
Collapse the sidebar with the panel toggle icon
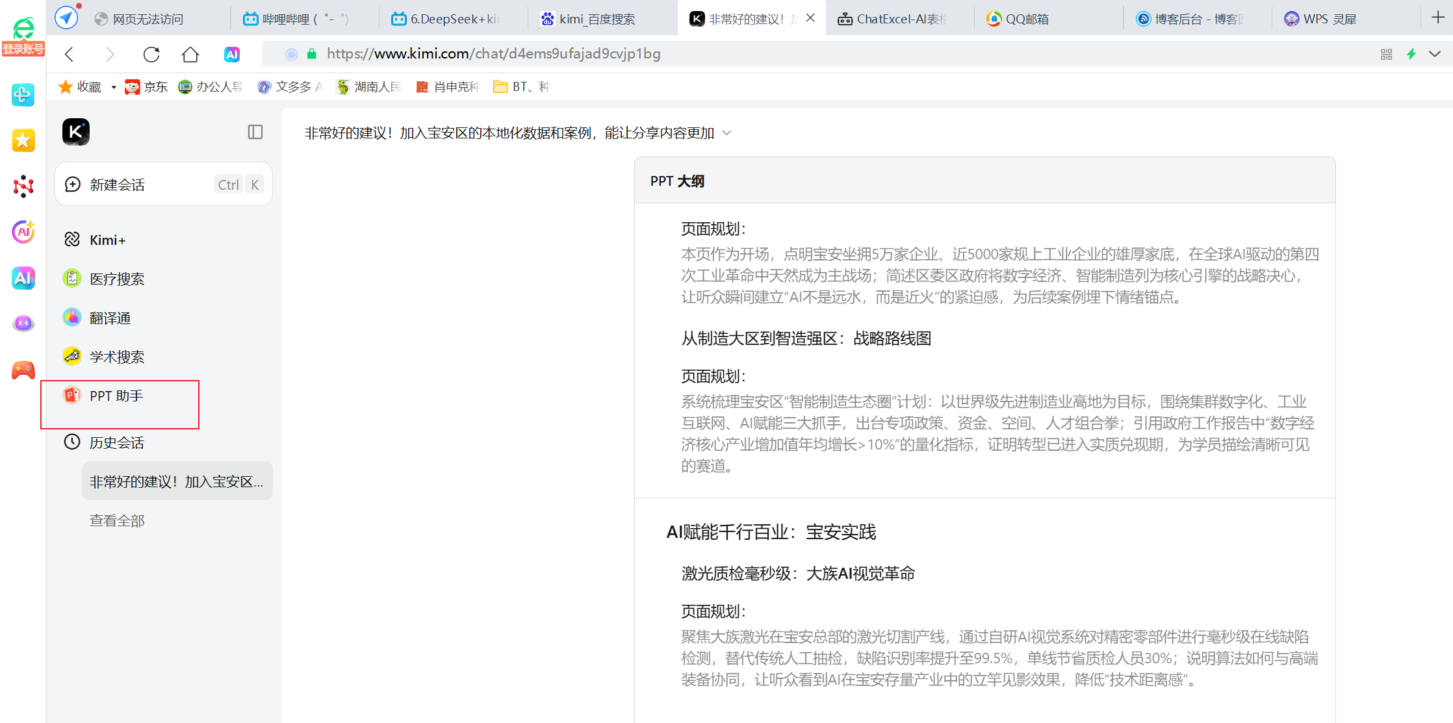(255, 132)
